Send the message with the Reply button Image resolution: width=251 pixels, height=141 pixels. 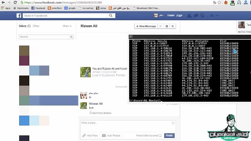coord(169,135)
